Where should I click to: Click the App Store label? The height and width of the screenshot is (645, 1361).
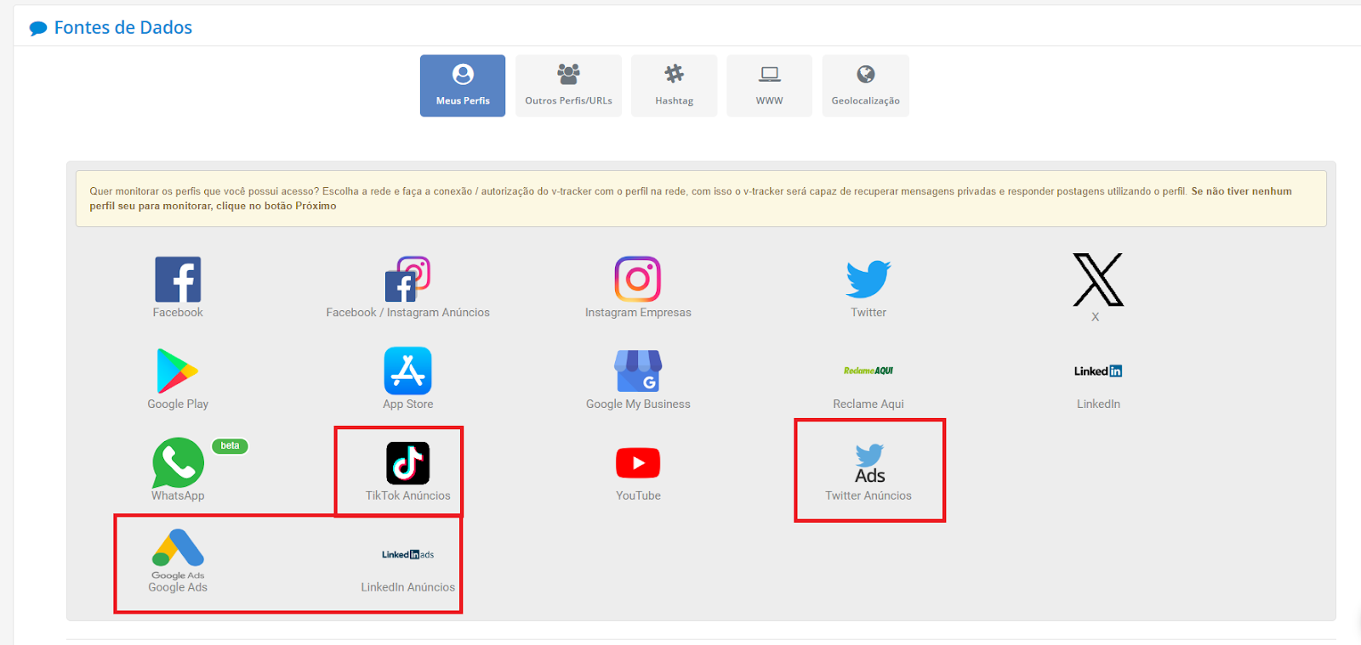tap(407, 405)
